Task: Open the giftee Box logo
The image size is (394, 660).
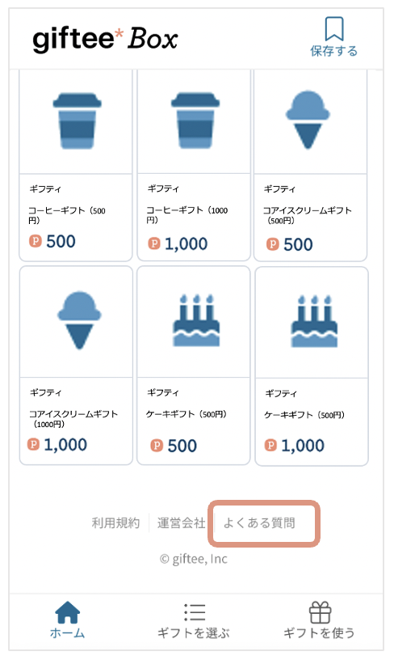Action: click(106, 40)
